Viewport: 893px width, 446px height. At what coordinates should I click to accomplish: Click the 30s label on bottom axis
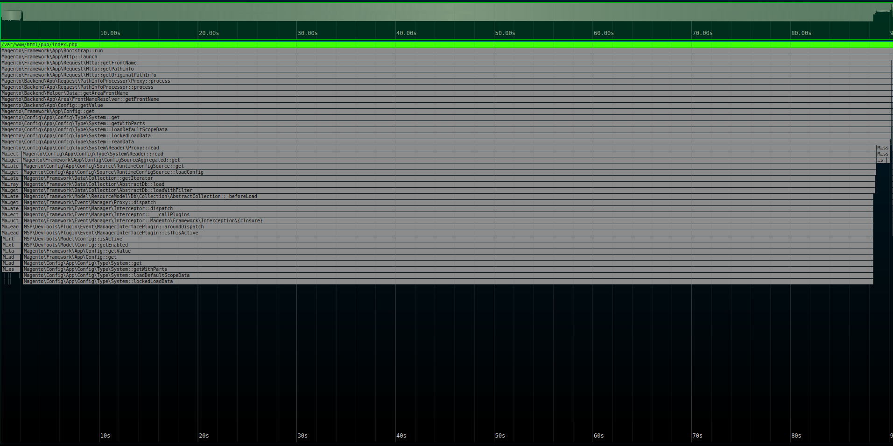[x=302, y=436]
